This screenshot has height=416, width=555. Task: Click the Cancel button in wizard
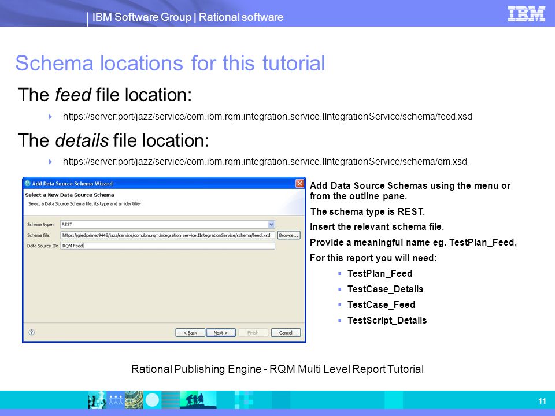(286, 333)
